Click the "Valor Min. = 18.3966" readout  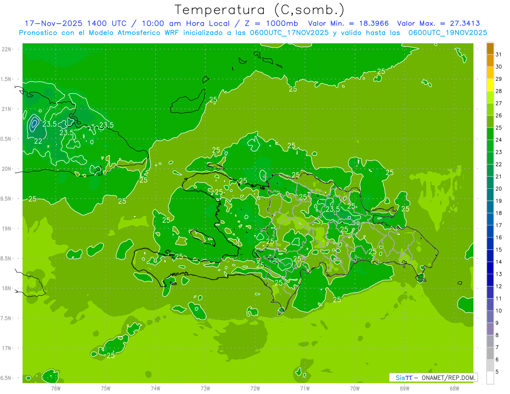pyautogui.click(x=348, y=23)
